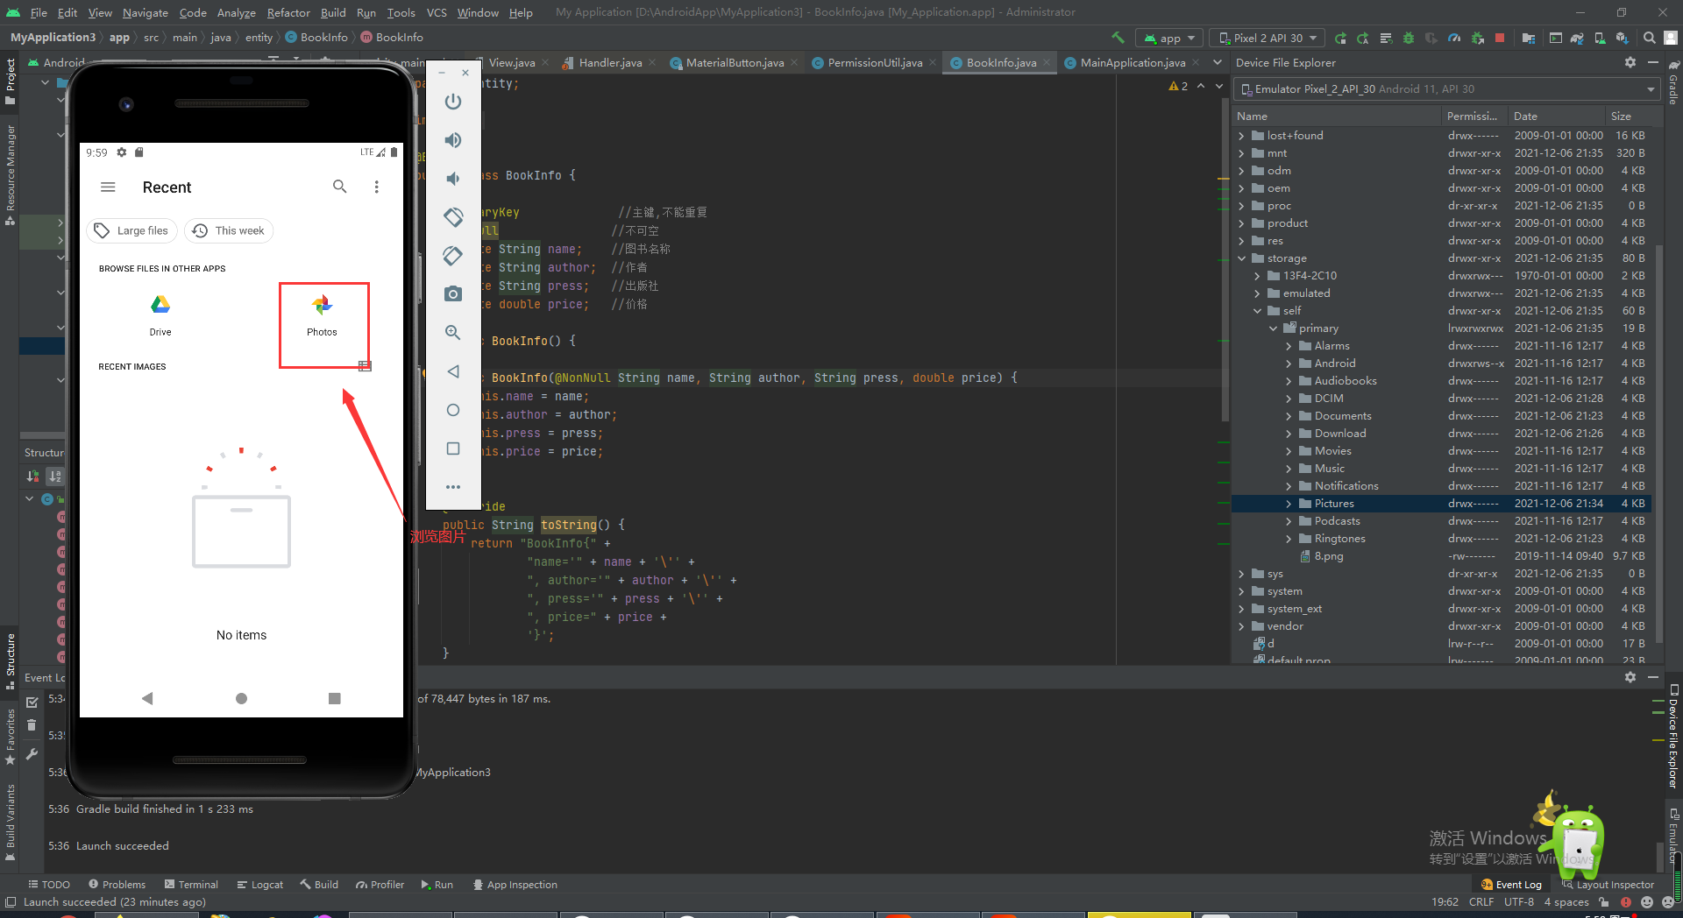Toggle the Large files filter chip

(131, 230)
